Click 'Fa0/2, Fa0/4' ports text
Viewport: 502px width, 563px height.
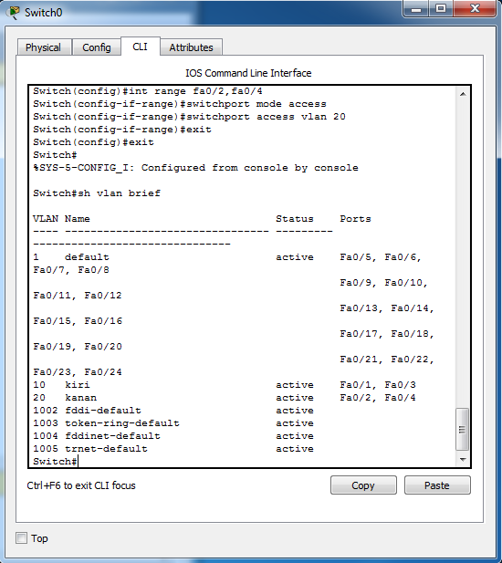(x=378, y=398)
